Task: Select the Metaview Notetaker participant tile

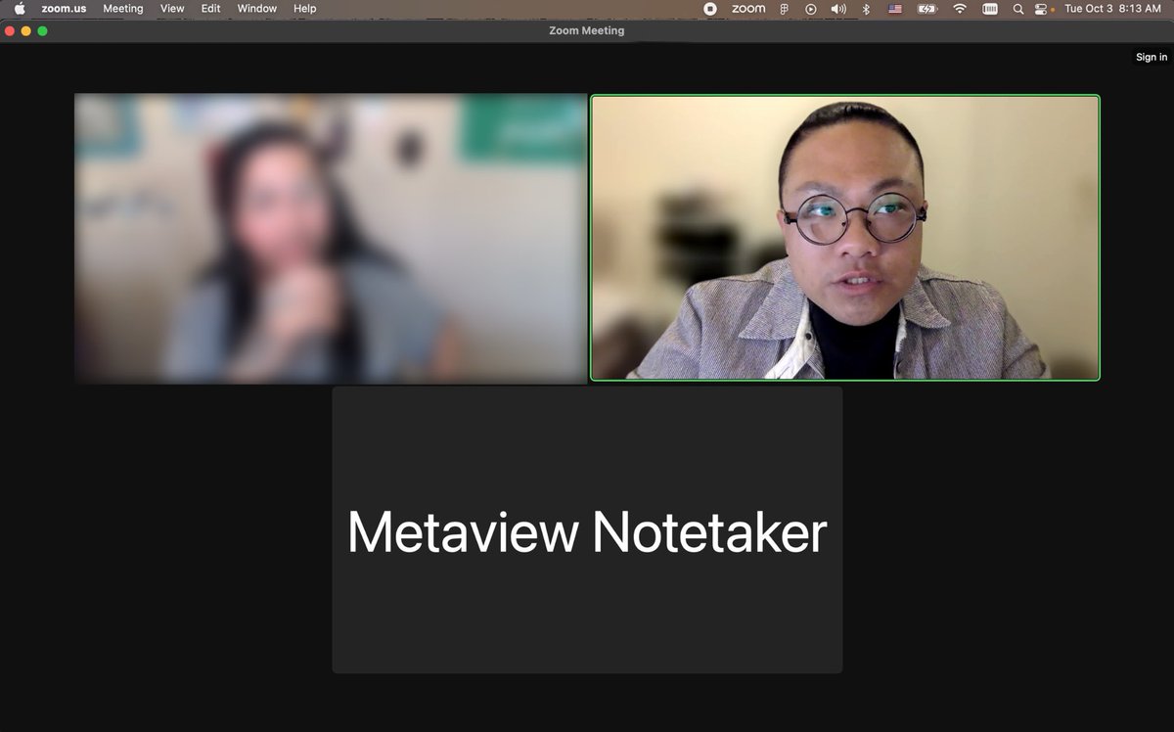Action: point(587,529)
